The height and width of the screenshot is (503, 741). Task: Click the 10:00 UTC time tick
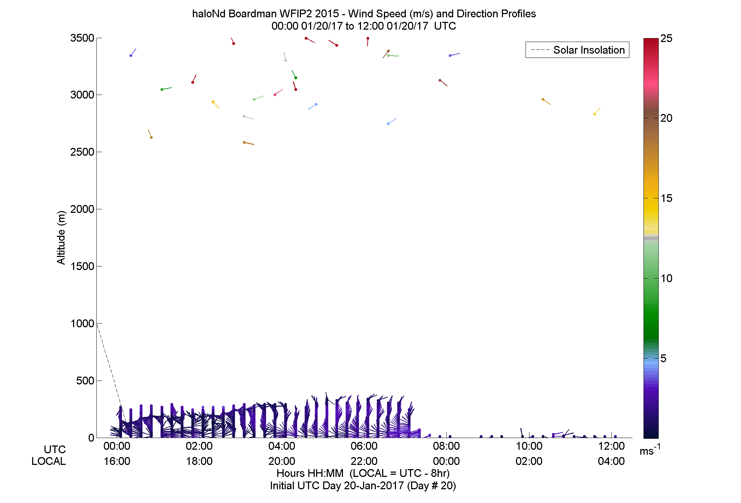click(x=529, y=446)
